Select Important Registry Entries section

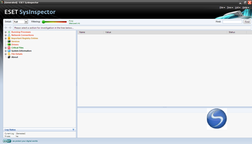click(24, 38)
